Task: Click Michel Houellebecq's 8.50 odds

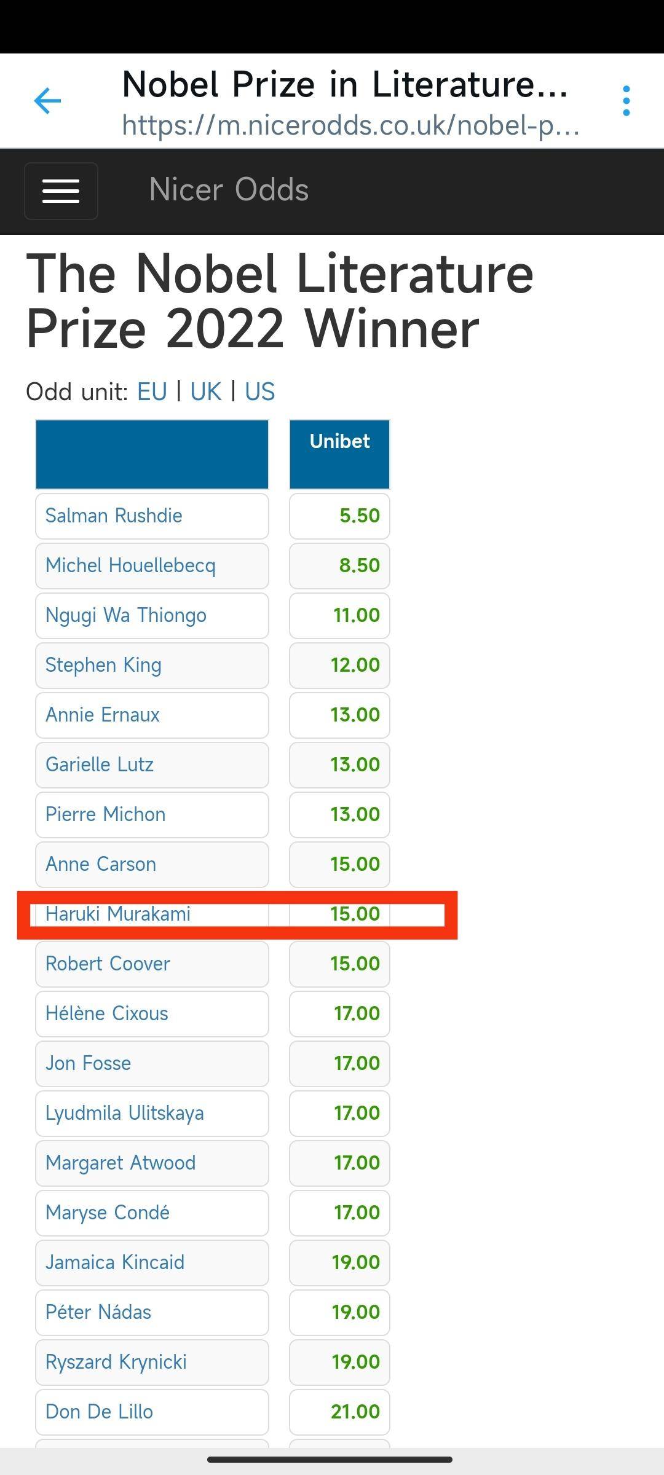Action: tap(359, 565)
